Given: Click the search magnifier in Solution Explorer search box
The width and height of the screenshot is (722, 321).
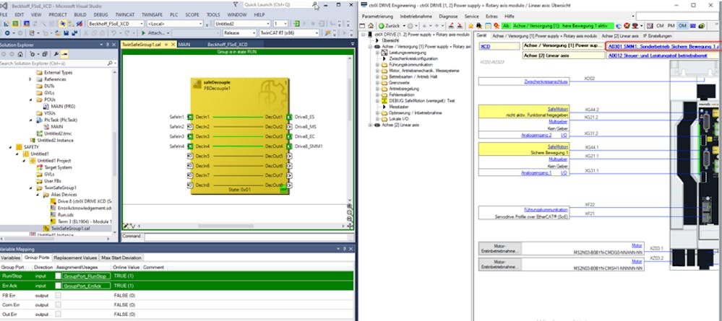Looking at the screenshot, I should (109, 63).
